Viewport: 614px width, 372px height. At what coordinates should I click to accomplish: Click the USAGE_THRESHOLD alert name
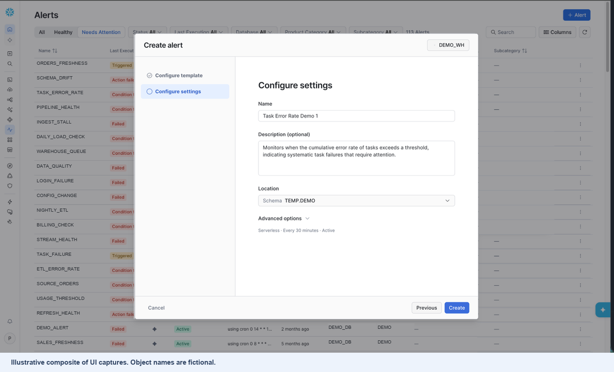[x=61, y=299]
